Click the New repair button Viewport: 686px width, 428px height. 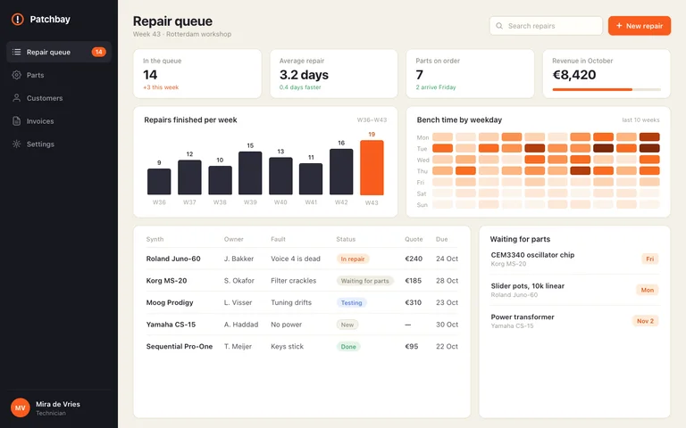[640, 26]
